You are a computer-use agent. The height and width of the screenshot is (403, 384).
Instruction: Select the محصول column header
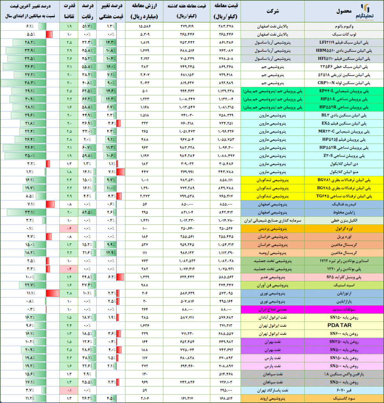click(335, 11)
